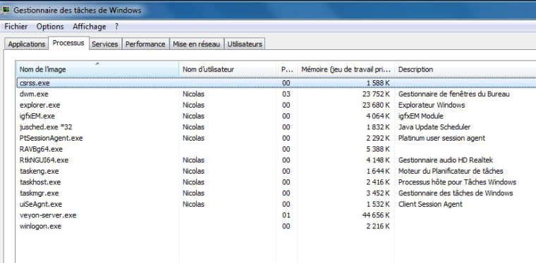
Task: Click the 23 680 K memory value
Action: pyautogui.click(x=376, y=105)
